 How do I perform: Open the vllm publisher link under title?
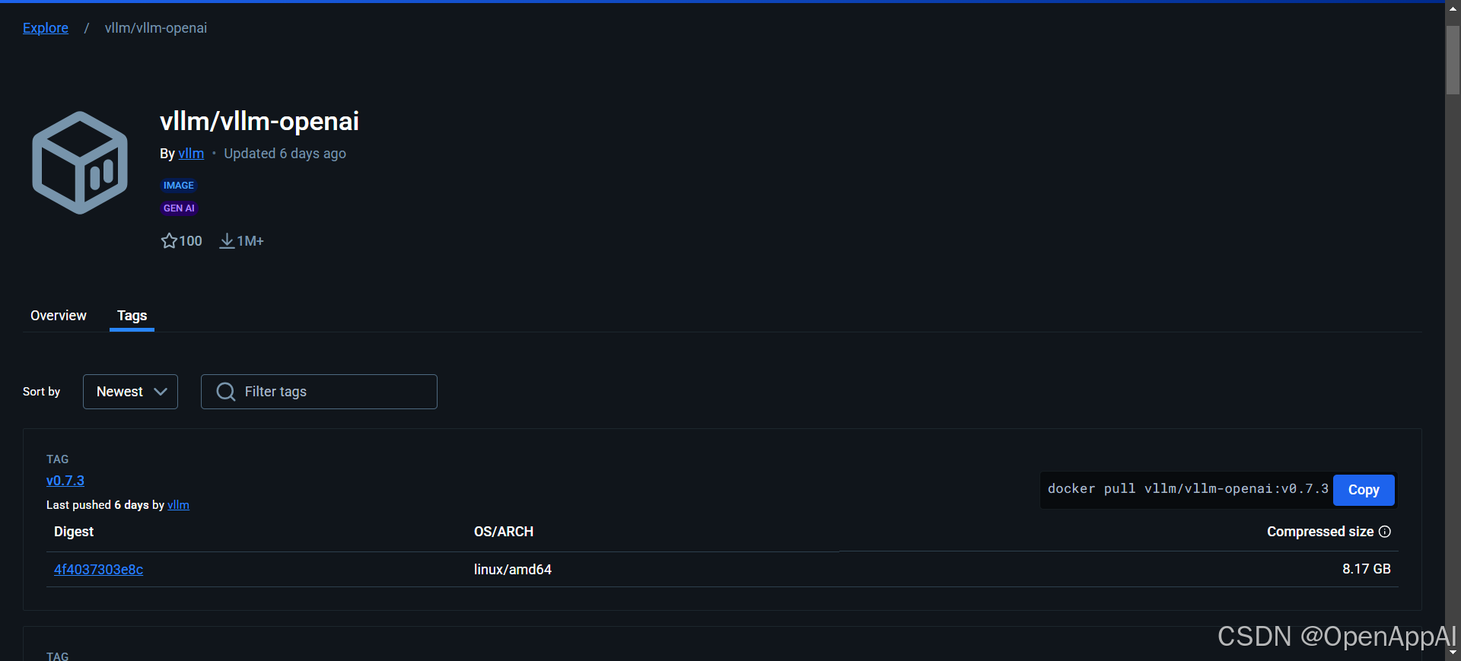[191, 154]
